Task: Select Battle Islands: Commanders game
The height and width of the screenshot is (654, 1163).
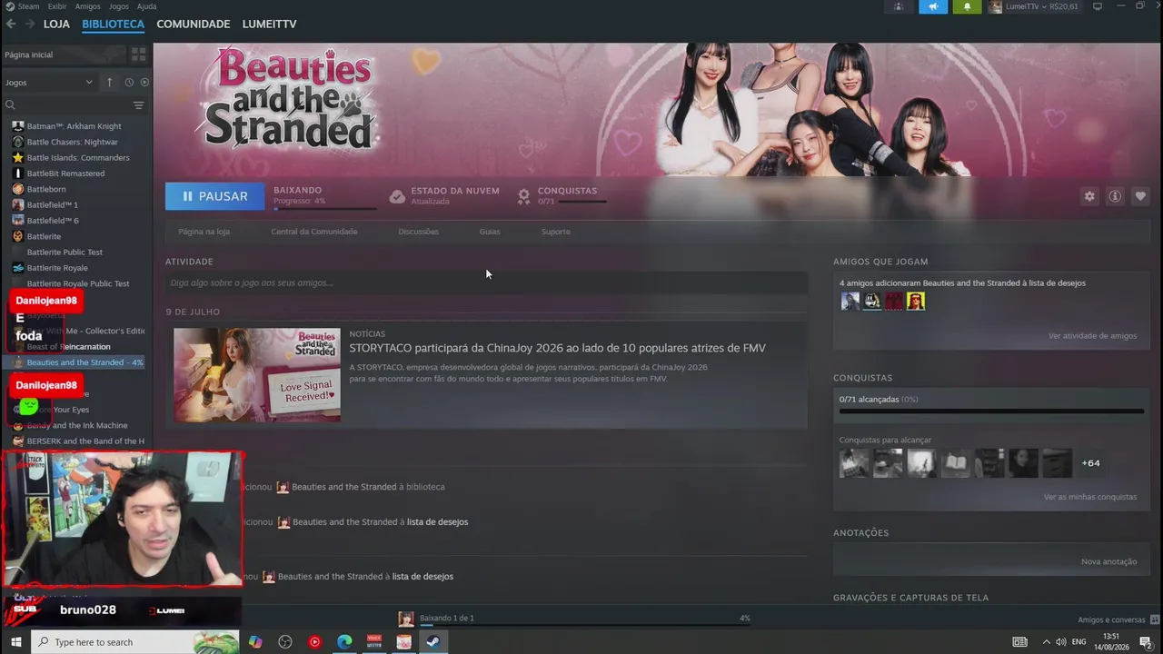Action: [78, 157]
